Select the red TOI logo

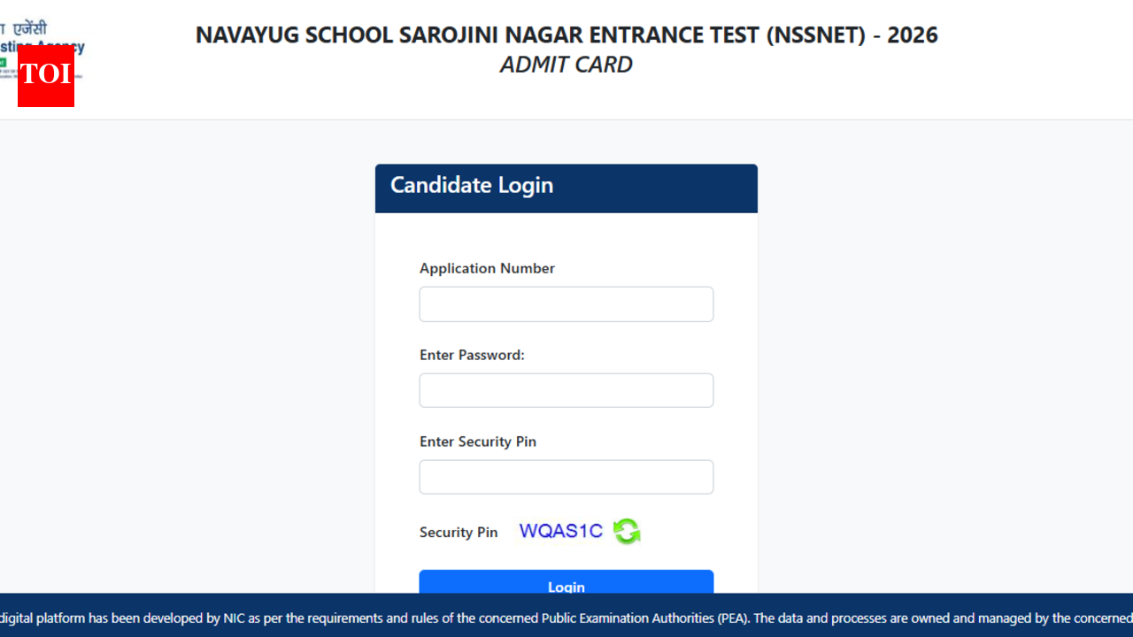(x=45, y=77)
